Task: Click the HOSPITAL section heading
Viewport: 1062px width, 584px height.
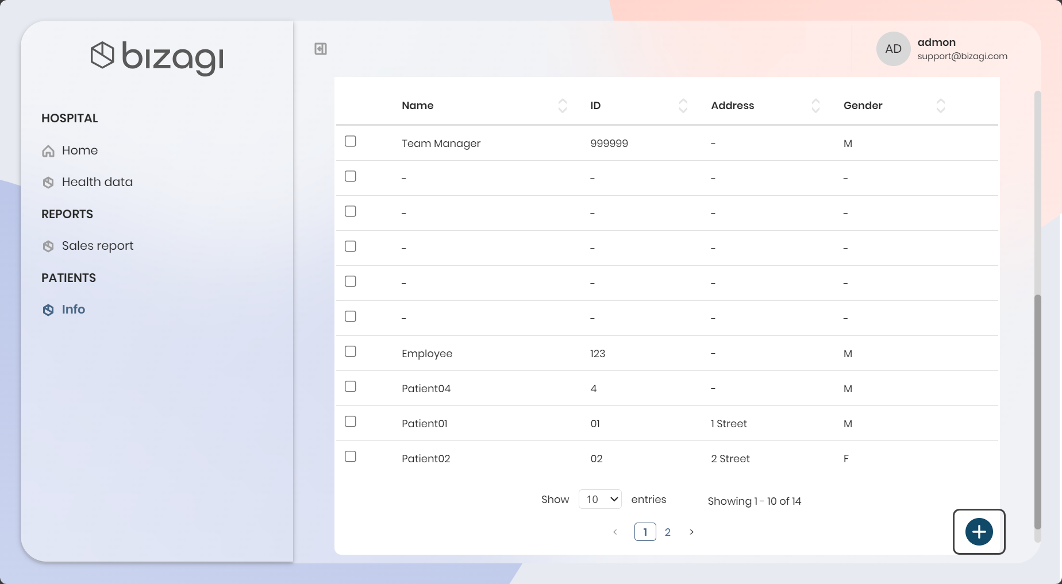Action: point(70,118)
